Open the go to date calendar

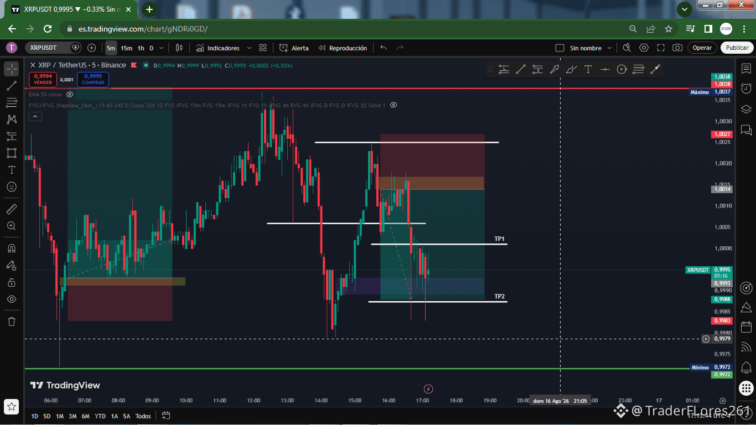(165, 416)
